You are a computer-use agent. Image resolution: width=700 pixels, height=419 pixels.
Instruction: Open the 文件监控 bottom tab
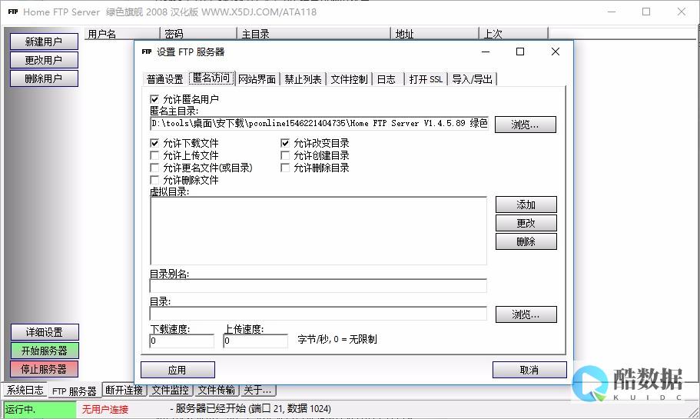171,390
